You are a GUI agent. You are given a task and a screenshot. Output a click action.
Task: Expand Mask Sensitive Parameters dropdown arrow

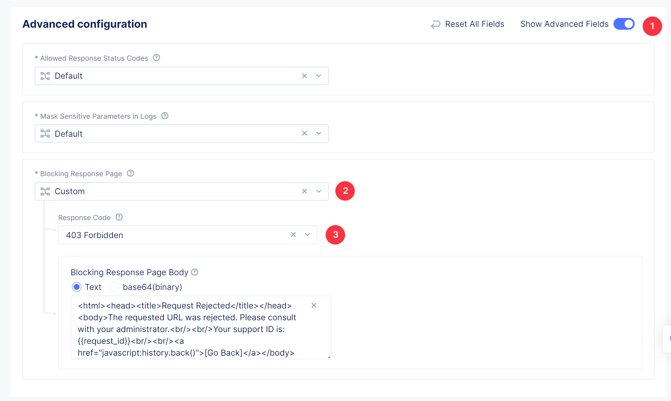pyautogui.click(x=319, y=133)
